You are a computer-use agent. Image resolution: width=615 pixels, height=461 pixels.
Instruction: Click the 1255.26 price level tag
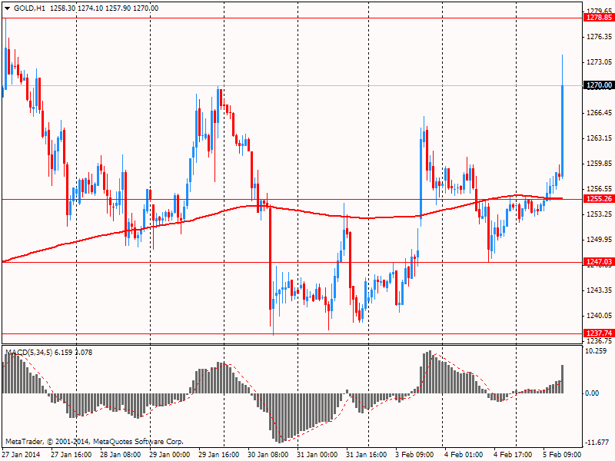[x=598, y=199]
